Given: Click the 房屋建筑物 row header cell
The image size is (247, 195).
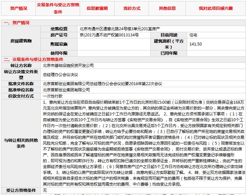Looking at the screenshot, I should coord(21,41).
